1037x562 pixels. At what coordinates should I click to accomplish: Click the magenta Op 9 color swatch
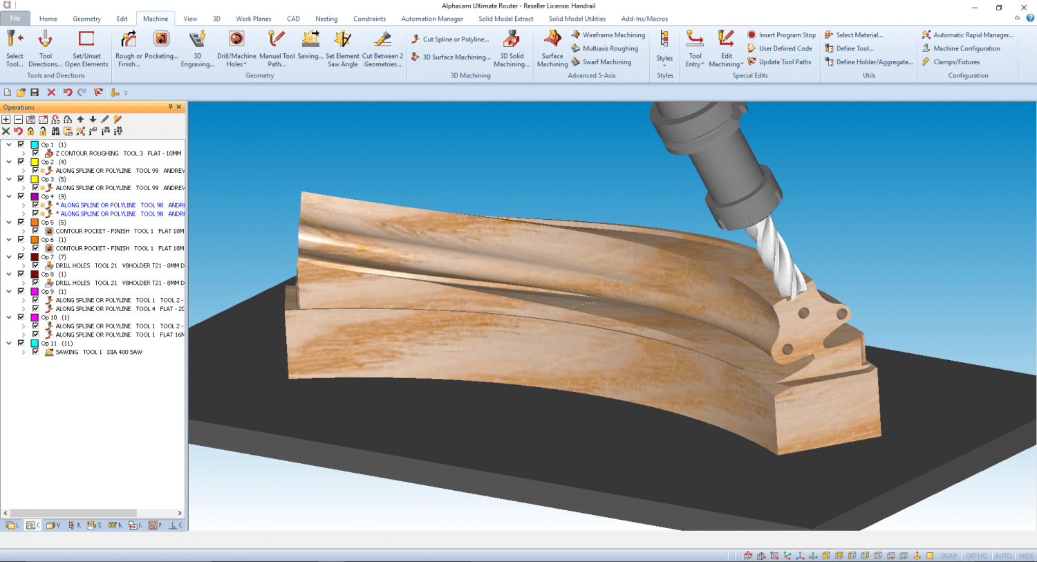point(35,291)
